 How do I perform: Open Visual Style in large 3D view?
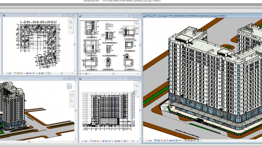coord(159,141)
